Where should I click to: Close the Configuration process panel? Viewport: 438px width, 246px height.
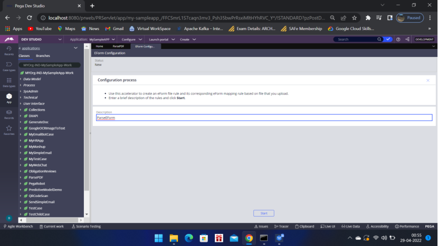427,80
